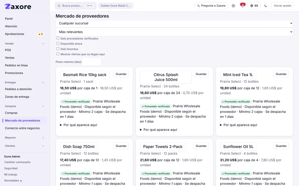Open the Más relevantes sort dropdown
Screen dimensions: 299x186
(174, 32)
